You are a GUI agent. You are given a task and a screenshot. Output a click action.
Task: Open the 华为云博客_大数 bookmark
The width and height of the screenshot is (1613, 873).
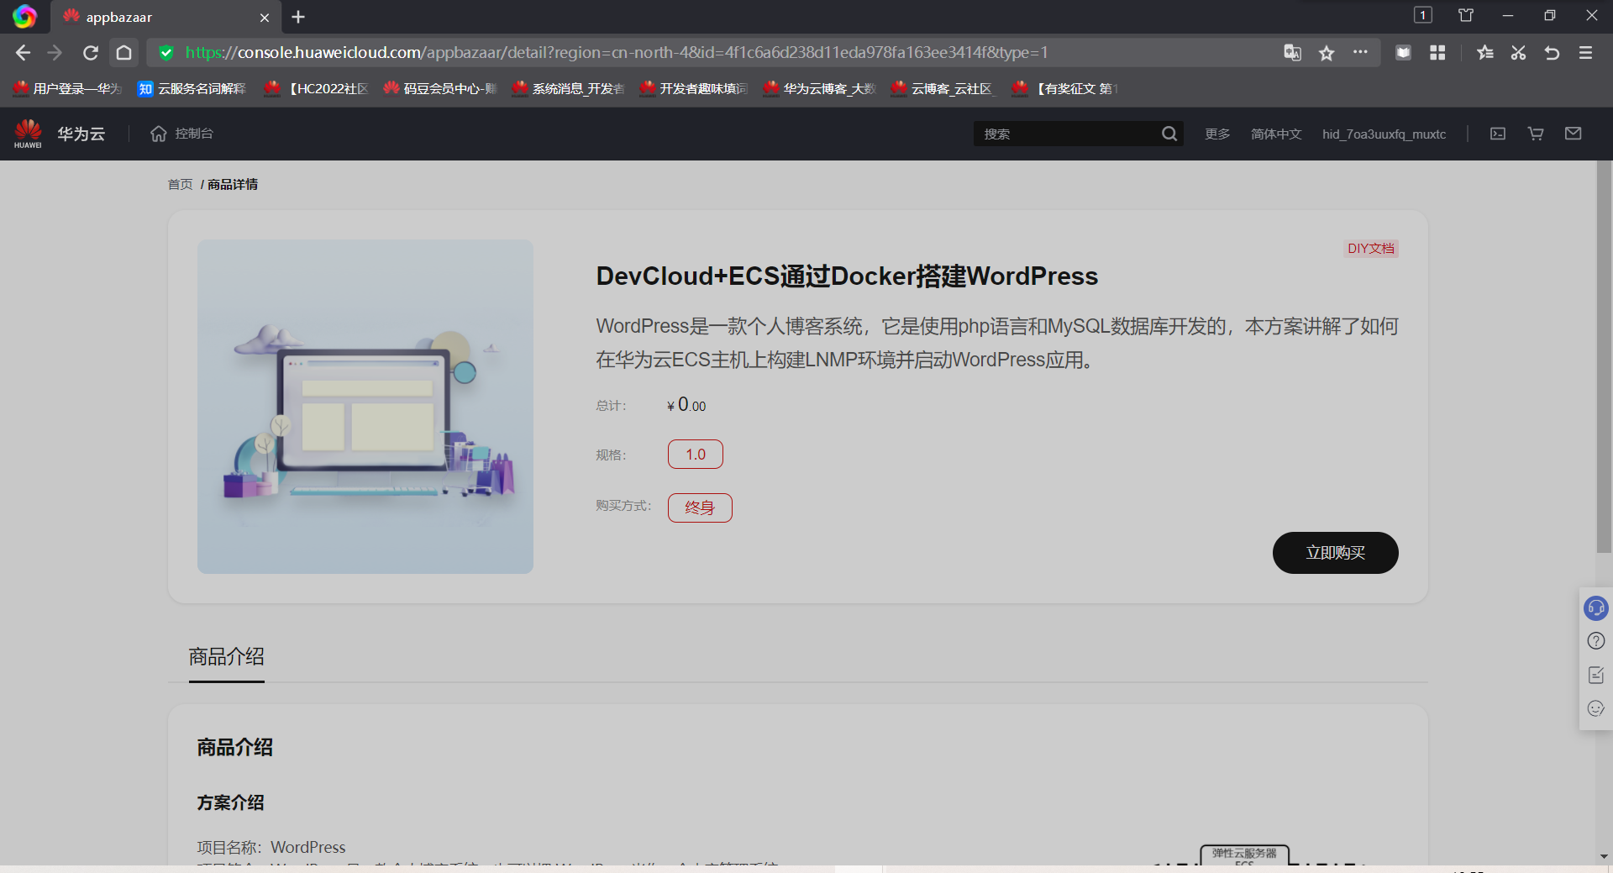pyautogui.click(x=819, y=88)
